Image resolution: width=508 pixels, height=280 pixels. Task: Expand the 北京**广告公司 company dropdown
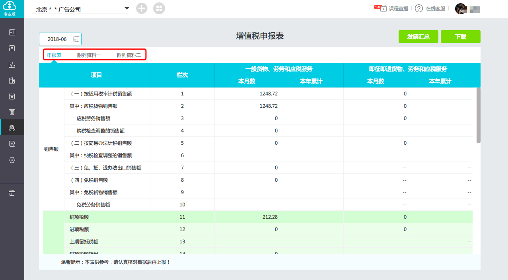(x=127, y=8)
